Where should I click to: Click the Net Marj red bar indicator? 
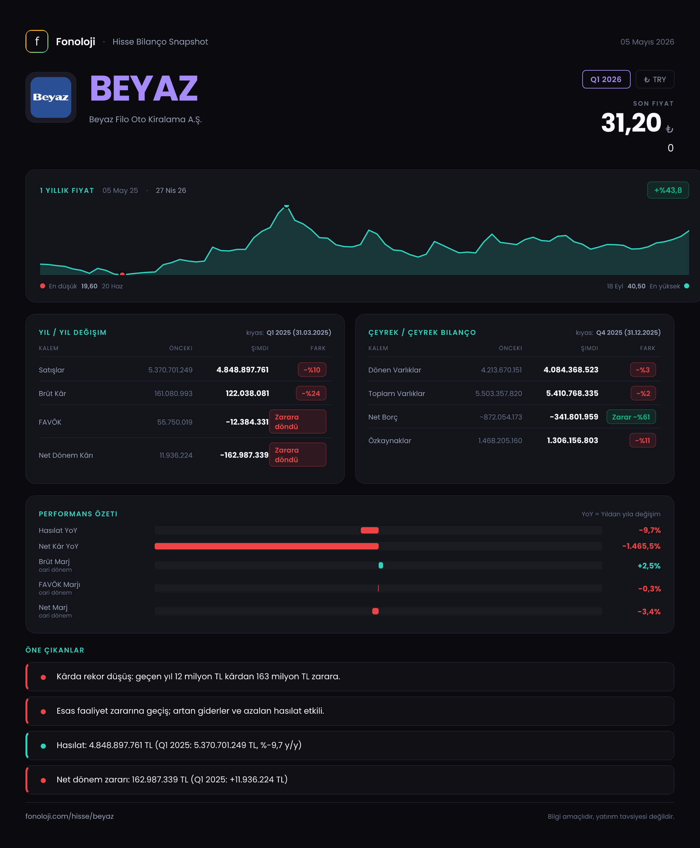coord(375,611)
